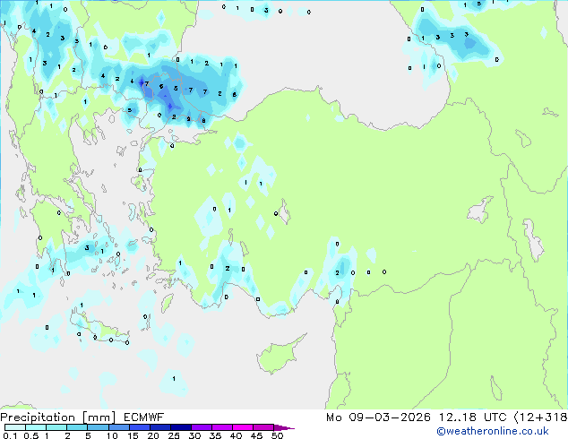The width and height of the screenshot is (568, 439).
Task: Click the '10' legend scale number
Action: [x=112, y=435]
